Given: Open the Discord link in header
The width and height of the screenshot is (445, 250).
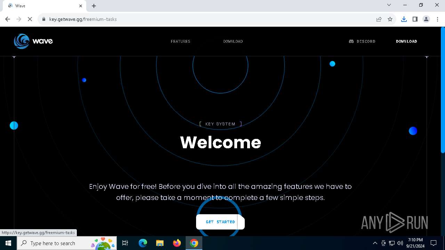Looking at the screenshot, I should coord(362,41).
